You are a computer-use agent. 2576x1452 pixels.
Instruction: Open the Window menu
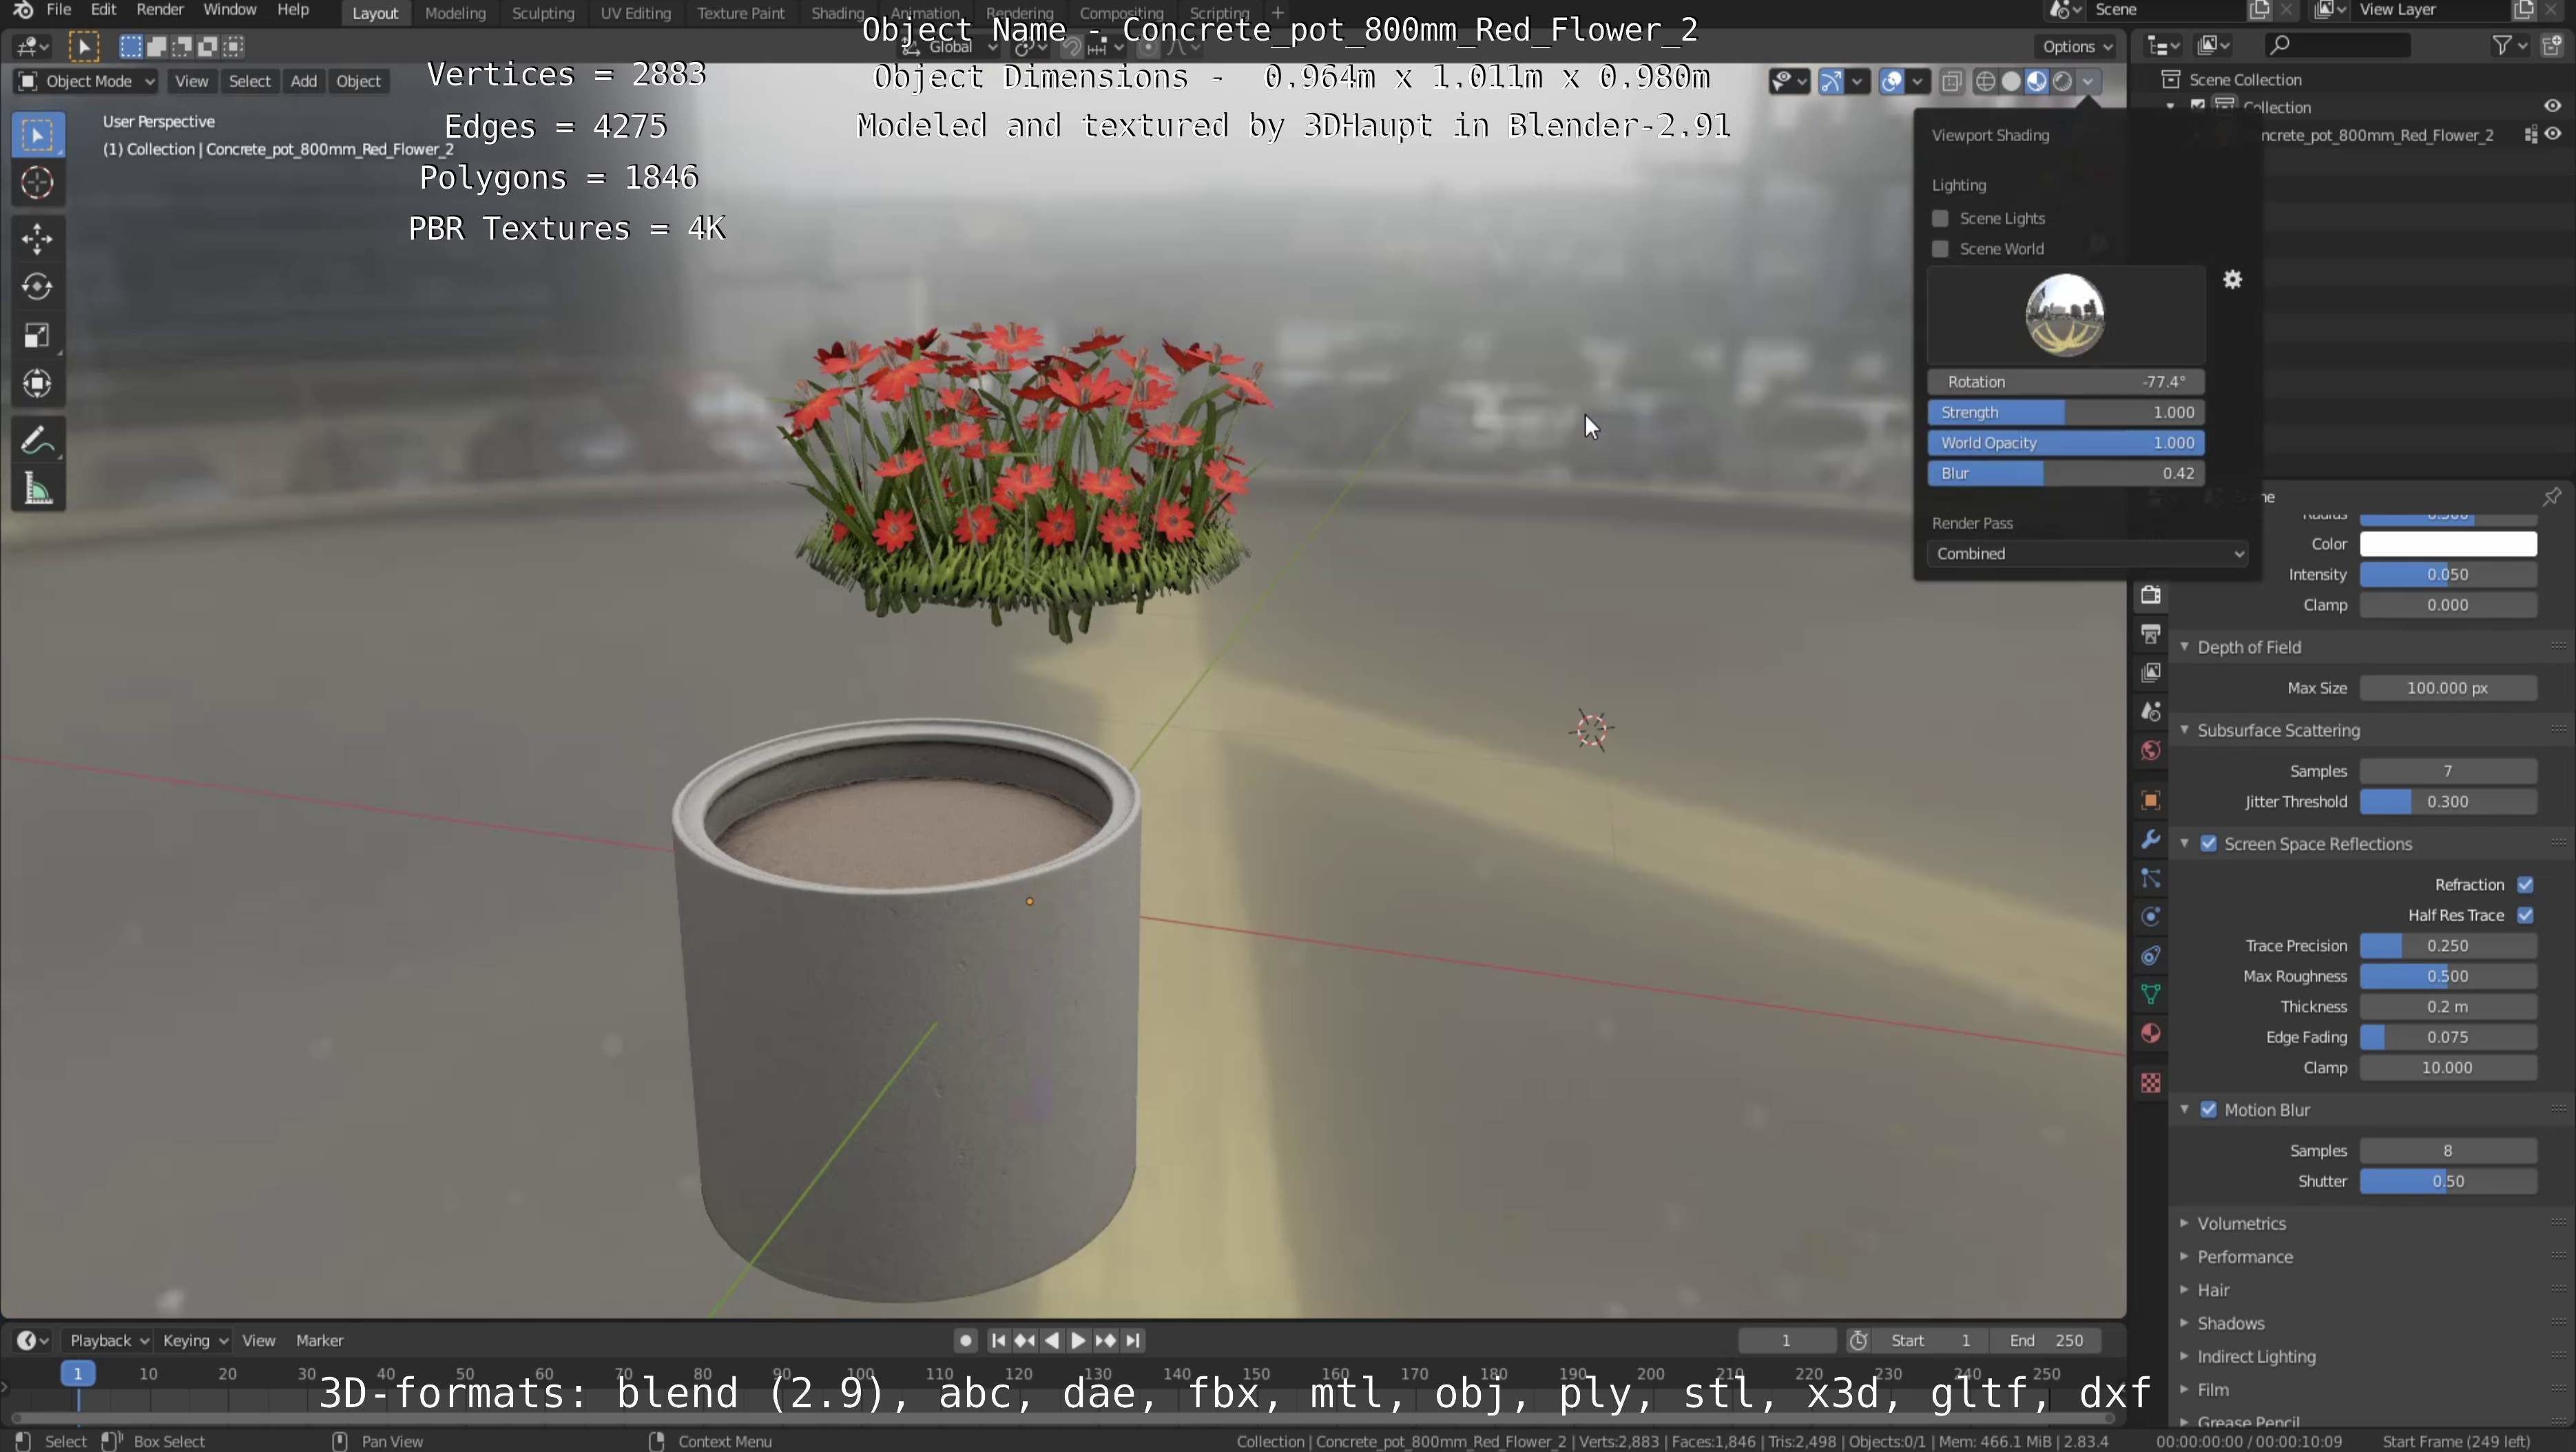pyautogui.click(x=229, y=10)
